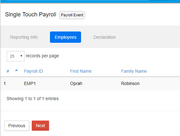Sort by the # column header
180x136 pixels.
pyautogui.click(x=8, y=71)
